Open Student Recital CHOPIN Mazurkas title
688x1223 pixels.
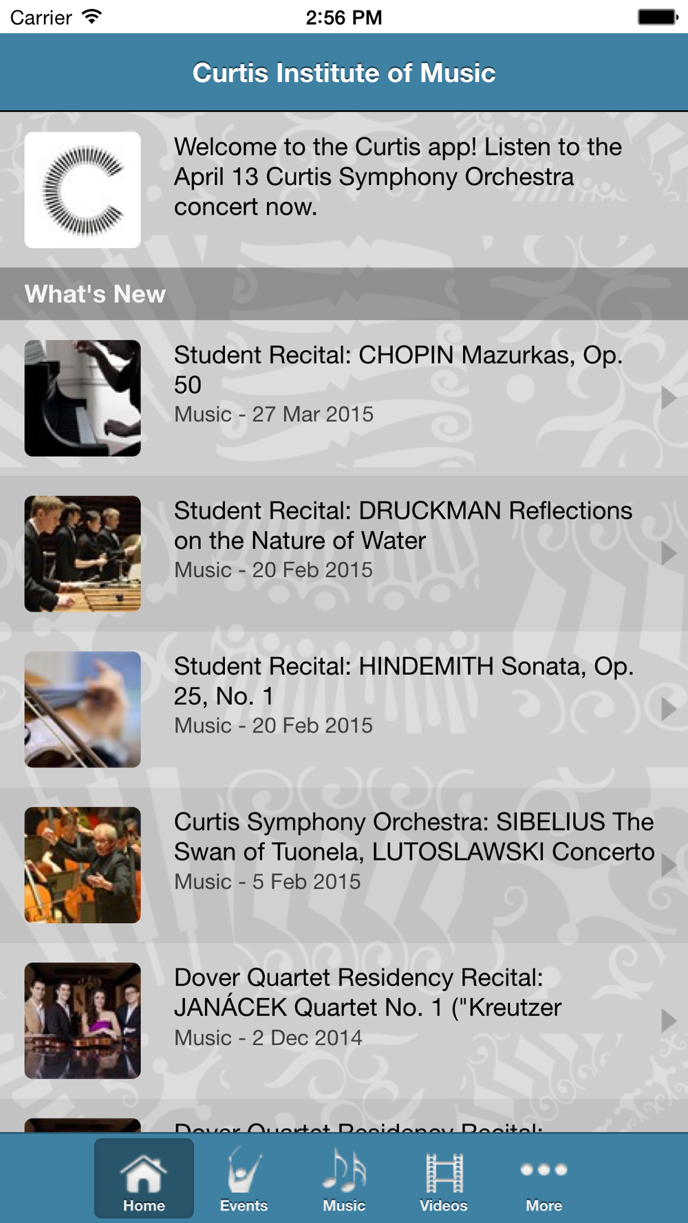pyautogui.click(x=398, y=369)
